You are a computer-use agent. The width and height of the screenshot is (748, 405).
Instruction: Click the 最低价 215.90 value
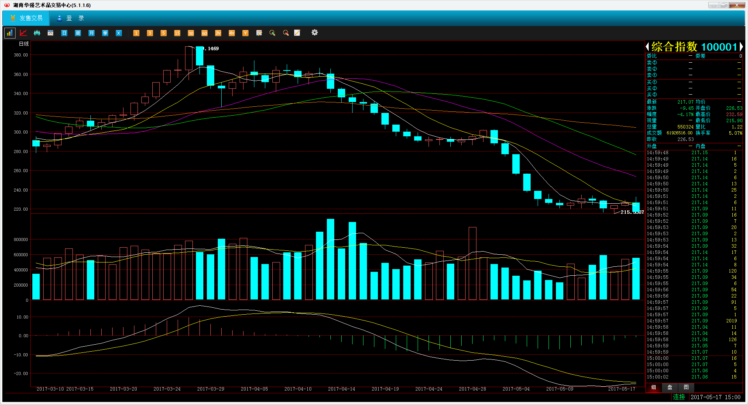point(734,121)
